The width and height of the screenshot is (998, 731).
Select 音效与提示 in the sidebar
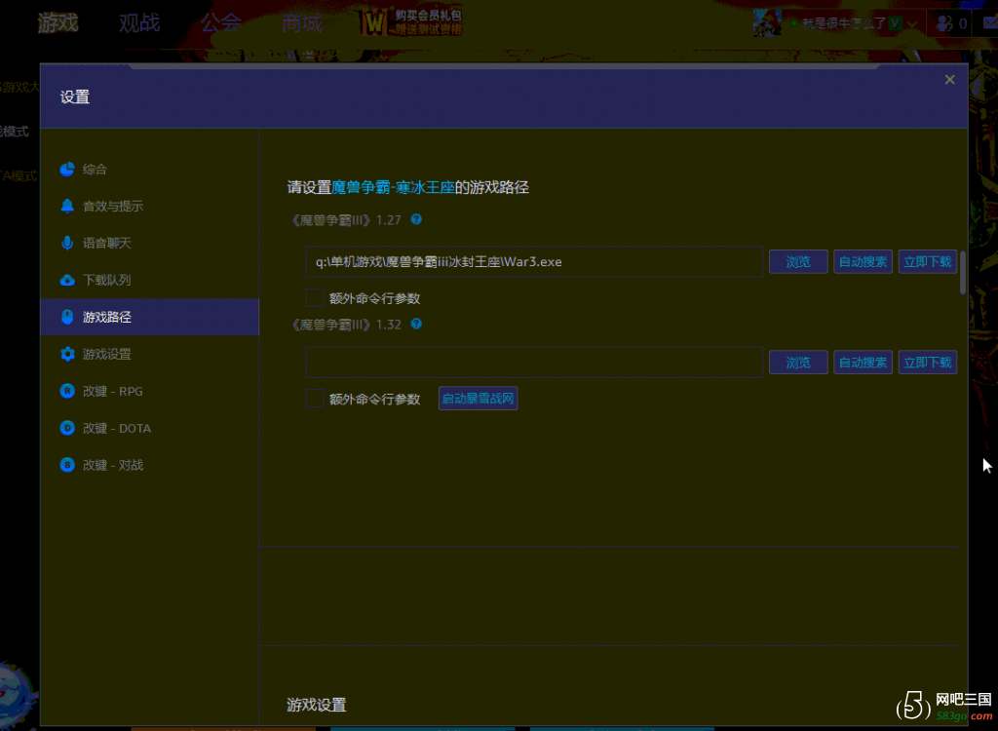(149, 207)
